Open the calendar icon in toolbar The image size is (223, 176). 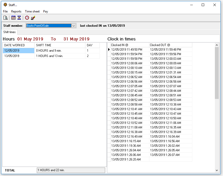(13, 18)
